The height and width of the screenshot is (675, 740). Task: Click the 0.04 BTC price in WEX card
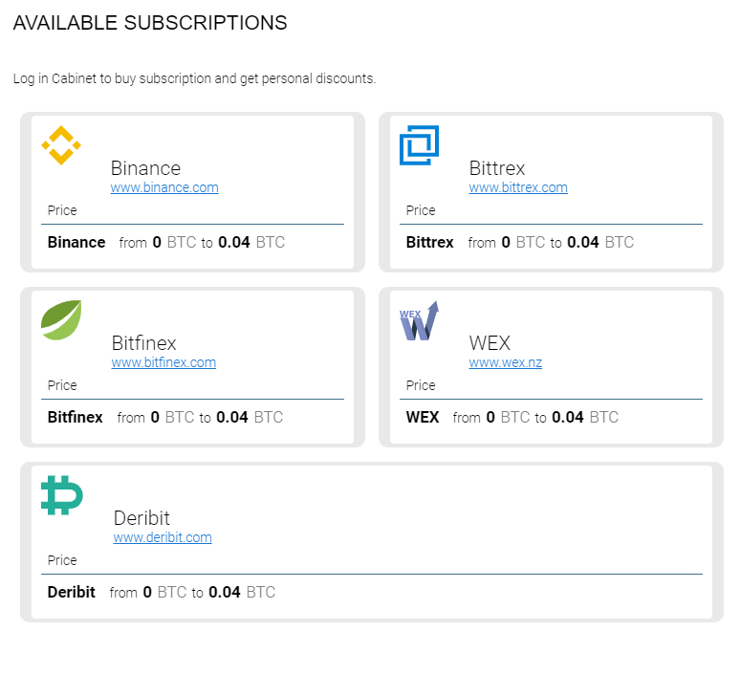click(x=585, y=417)
